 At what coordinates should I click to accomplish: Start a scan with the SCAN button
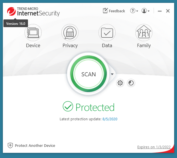point(88,74)
